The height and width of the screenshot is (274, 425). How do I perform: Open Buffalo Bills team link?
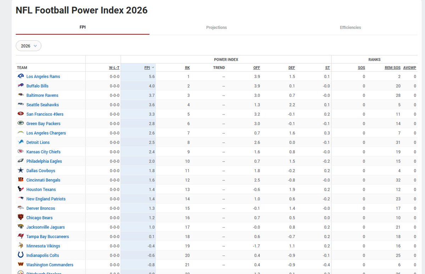pyautogui.click(x=38, y=86)
